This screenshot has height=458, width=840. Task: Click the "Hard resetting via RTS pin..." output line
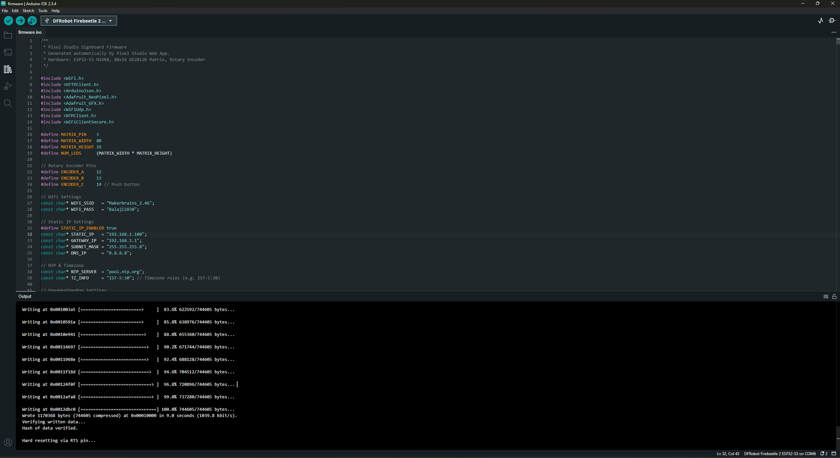coord(59,441)
